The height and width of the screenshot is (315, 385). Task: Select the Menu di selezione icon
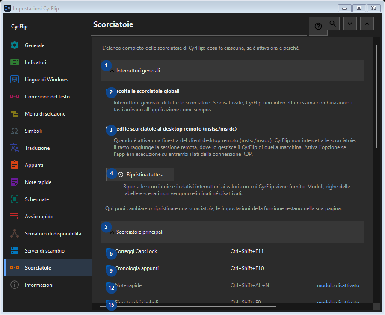(15, 113)
